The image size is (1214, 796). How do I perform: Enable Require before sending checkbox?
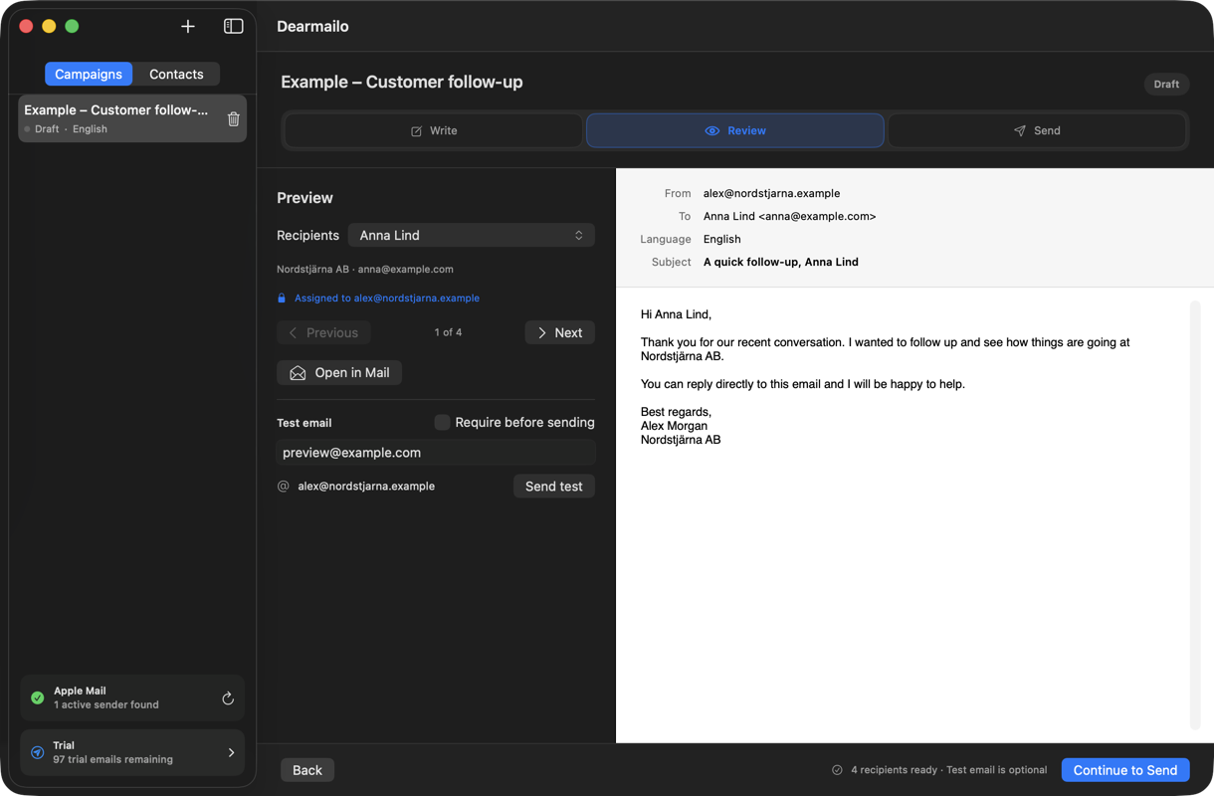(x=442, y=423)
